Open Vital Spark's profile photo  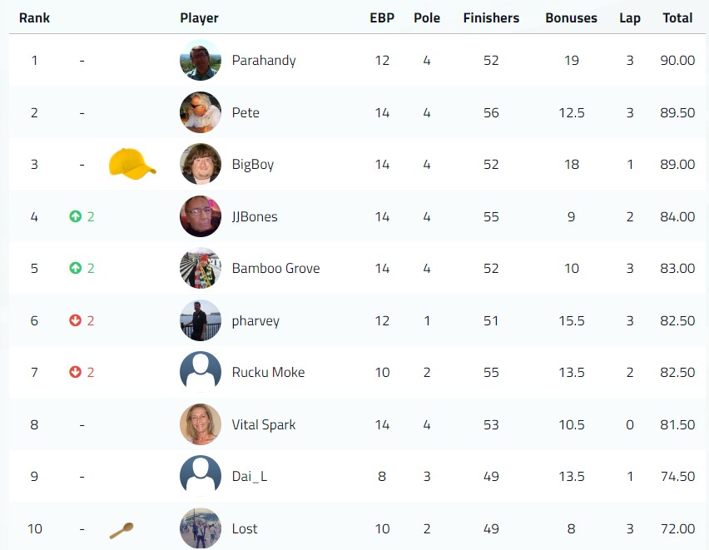pyautogui.click(x=201, y=424)
